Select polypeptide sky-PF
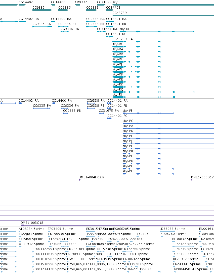This screenshot has width=214, height=273. click(x=127, y=111)
